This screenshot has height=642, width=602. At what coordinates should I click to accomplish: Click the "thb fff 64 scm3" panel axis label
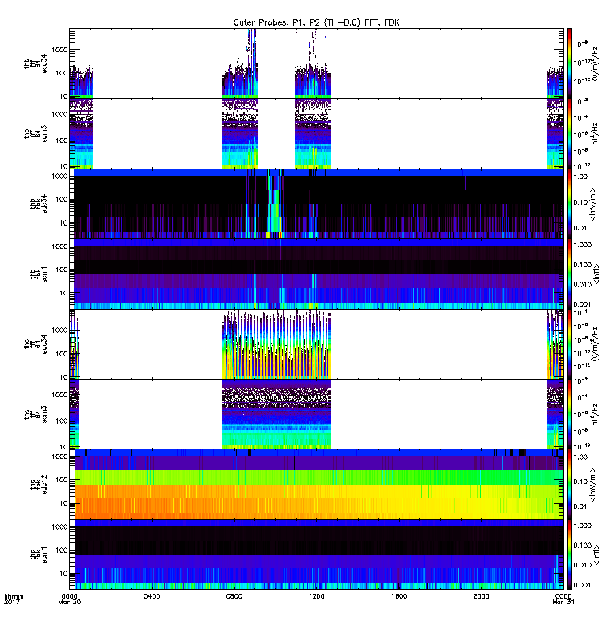(35, 133)
